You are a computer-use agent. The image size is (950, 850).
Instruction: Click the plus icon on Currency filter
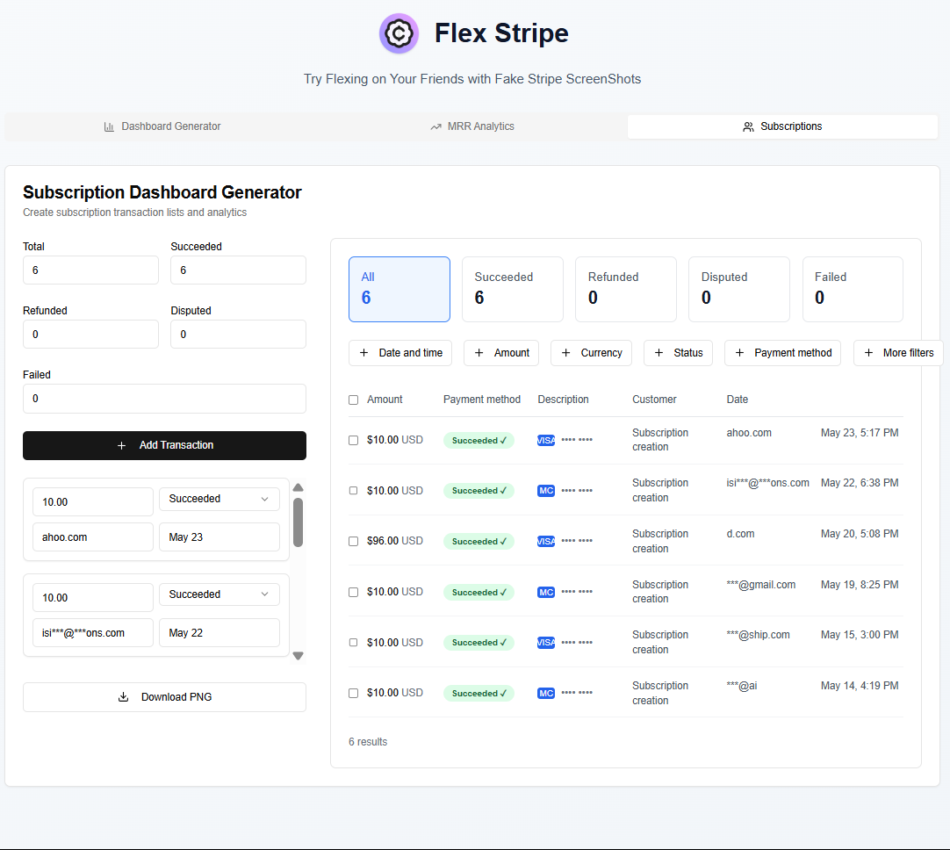point(566,353)
